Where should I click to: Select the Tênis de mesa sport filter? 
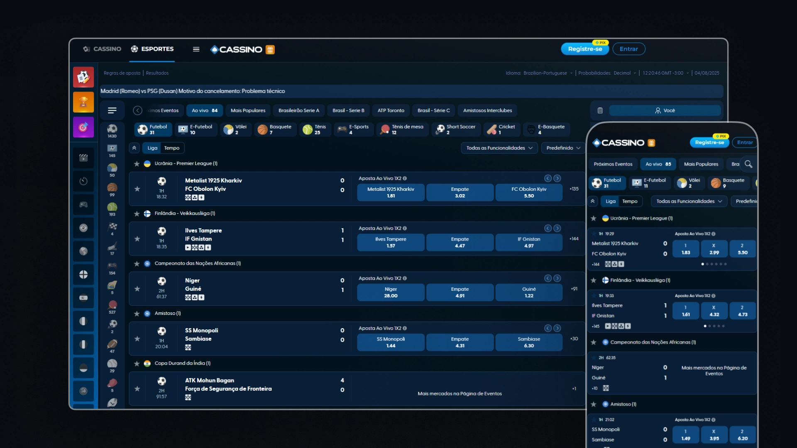[x=402, y=129]
